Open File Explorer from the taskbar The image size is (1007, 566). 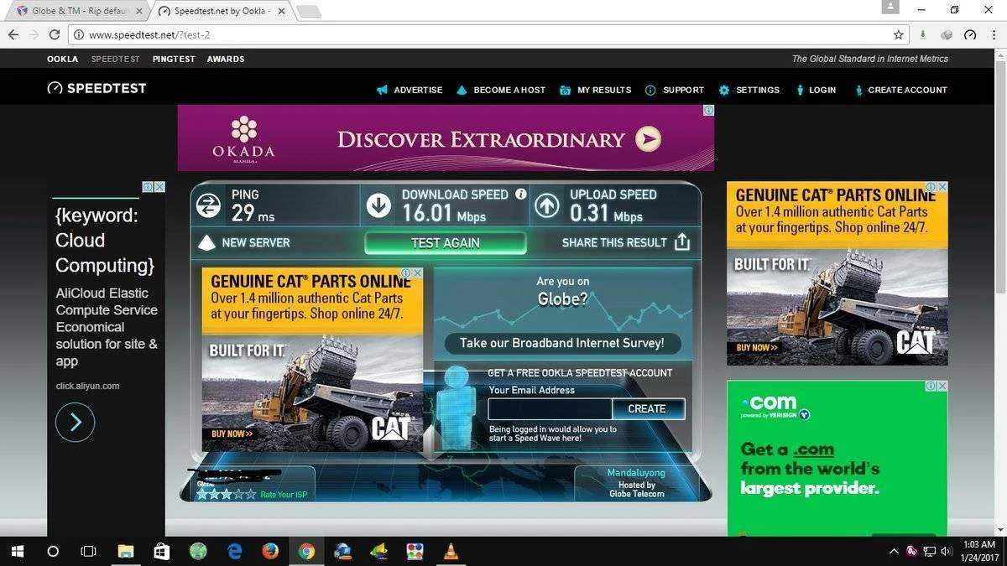125,551
